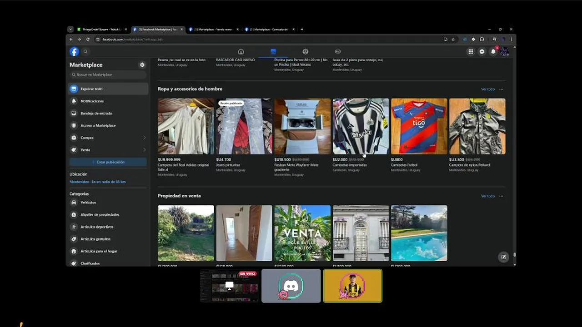The width and height of the screenshot is (582, 327).
Task: Open the browser three-dot menu
Action: coord(512,40)
